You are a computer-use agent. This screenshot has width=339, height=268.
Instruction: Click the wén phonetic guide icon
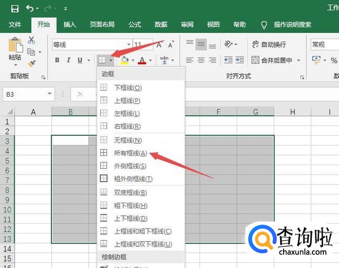pyautogui.click(x=165, y=60)
